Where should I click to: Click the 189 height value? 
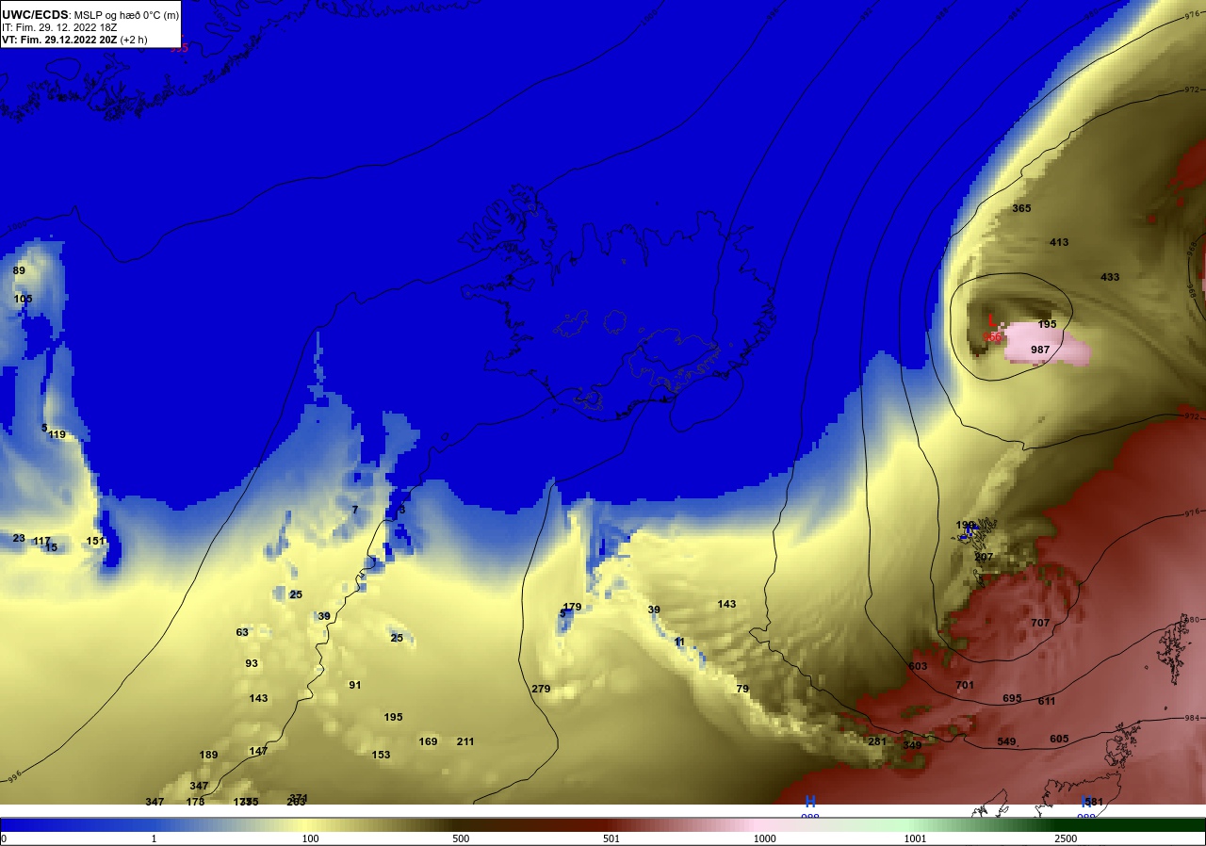pyautogui.click(x=208, y=755)
